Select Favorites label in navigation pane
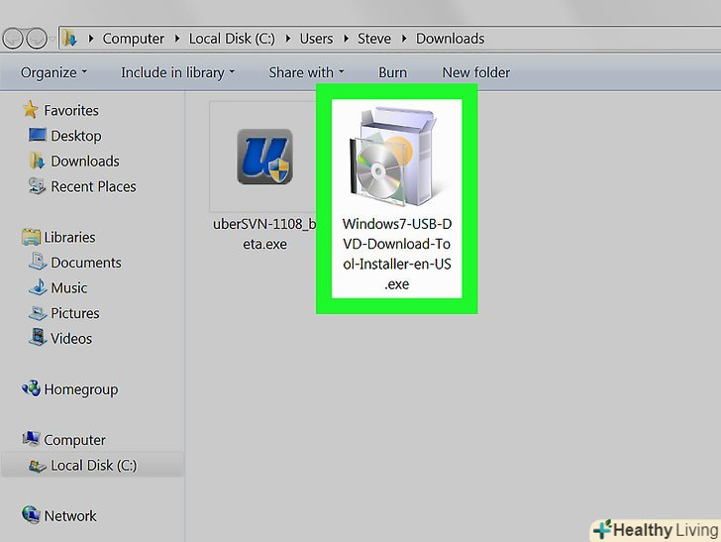The height and width of the screenshot is (542, 721). tap(71, 110)
